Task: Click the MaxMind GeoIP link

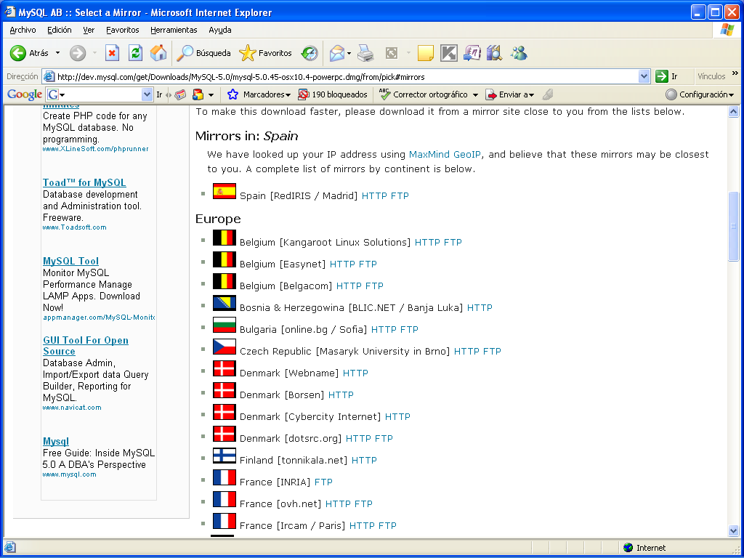Action: [x=445, y=154]
